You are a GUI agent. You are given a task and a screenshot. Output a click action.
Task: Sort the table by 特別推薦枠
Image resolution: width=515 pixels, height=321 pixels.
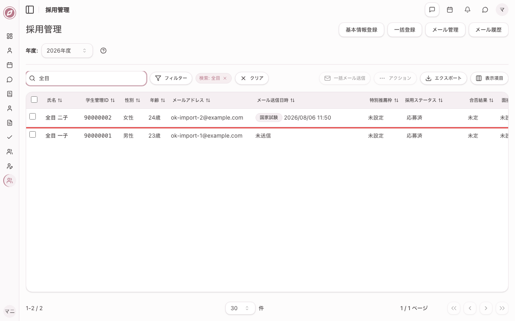[x=384, y=100]
